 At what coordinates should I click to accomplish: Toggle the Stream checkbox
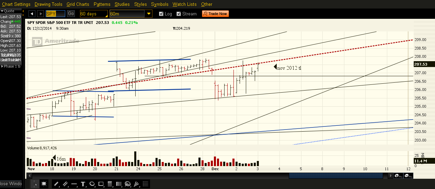coord(179,14)
